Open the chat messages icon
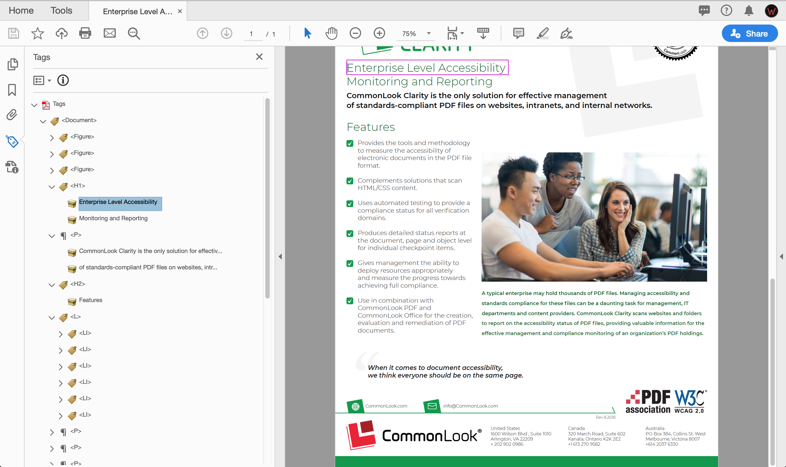 (x=704, y=10)
